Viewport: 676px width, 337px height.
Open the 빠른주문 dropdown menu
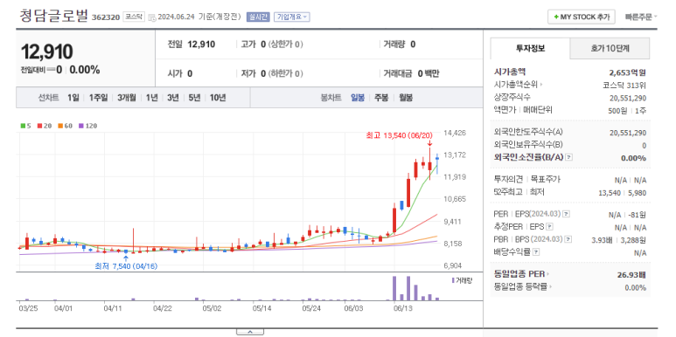641,17
